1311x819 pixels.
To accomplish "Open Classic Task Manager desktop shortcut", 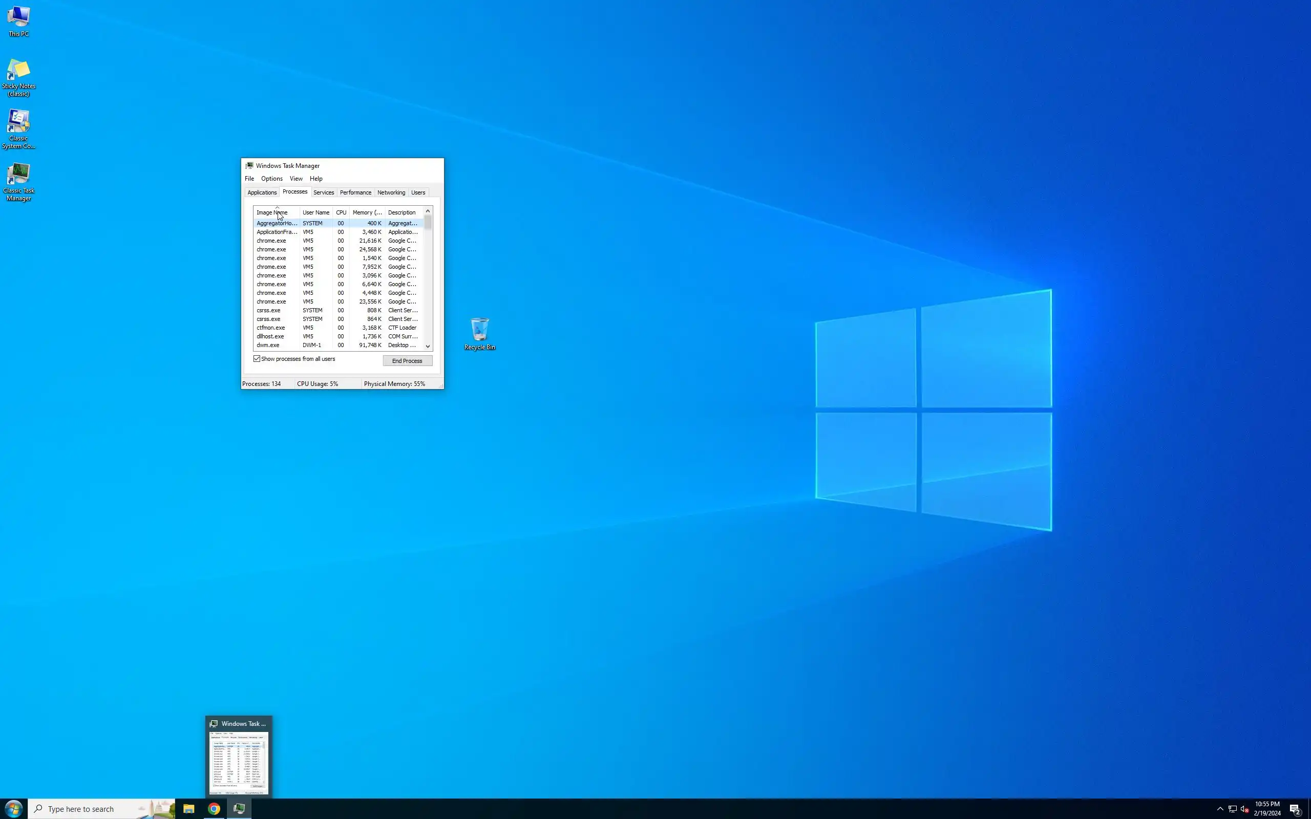I will tap(18, 181).
